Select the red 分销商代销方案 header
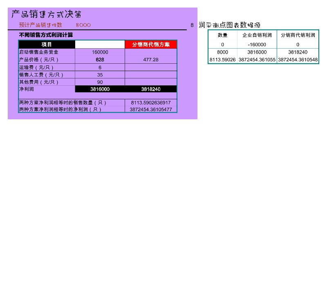 coord(151,45)
